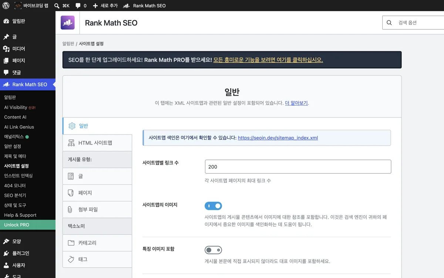Focus the 검색 옵션 search field
This screenshot has height=278, width=444.
click(x=413, y=23)
